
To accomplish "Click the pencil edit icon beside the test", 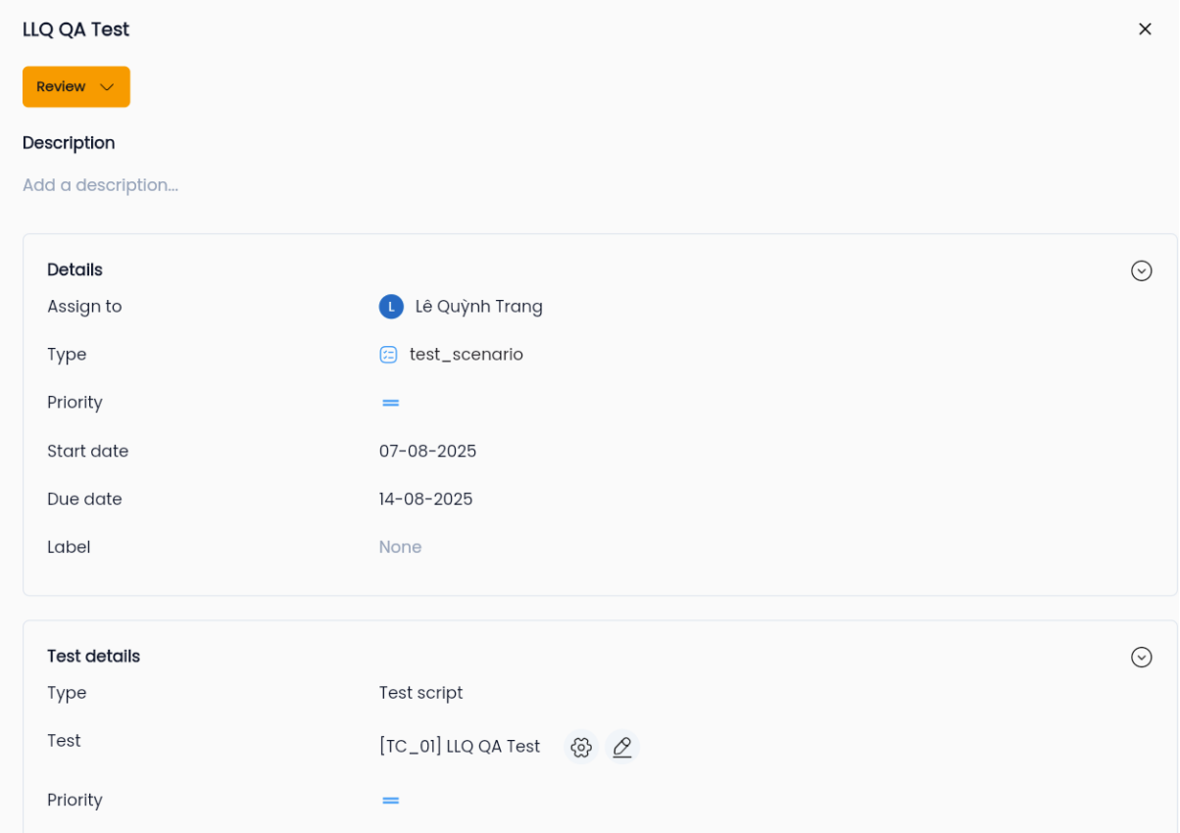I will click(622, 747).
